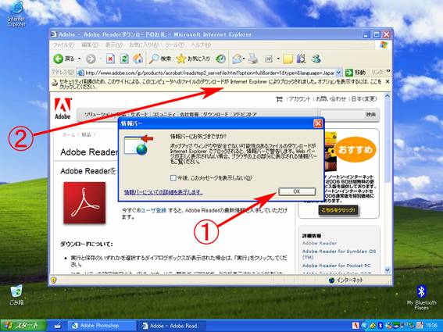Click the shopping cart icon on the Adobe page
443x332 pixels.
[x=279, y=99]
